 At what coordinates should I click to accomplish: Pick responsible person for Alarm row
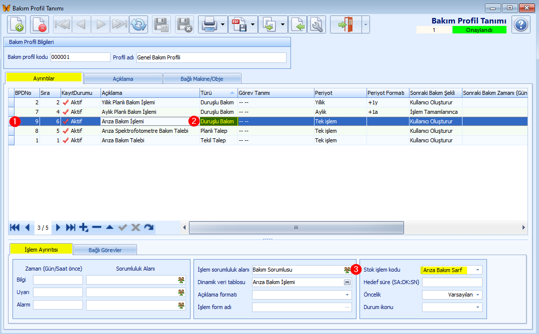point(181,305)
